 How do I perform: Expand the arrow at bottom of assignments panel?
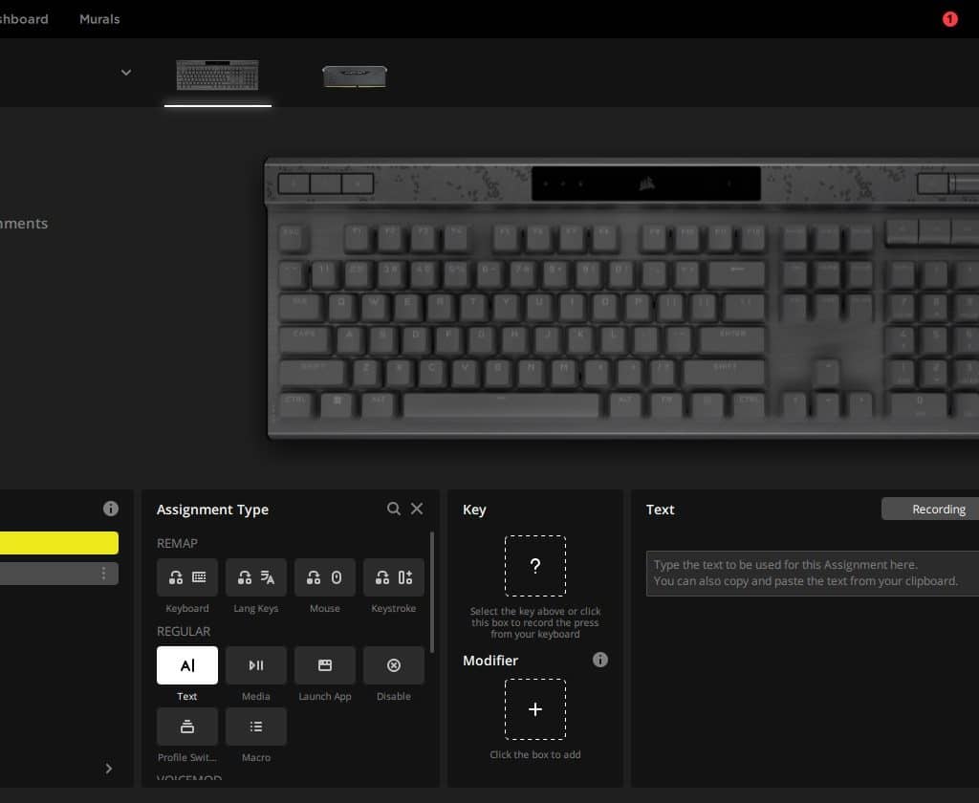(108, 769)
